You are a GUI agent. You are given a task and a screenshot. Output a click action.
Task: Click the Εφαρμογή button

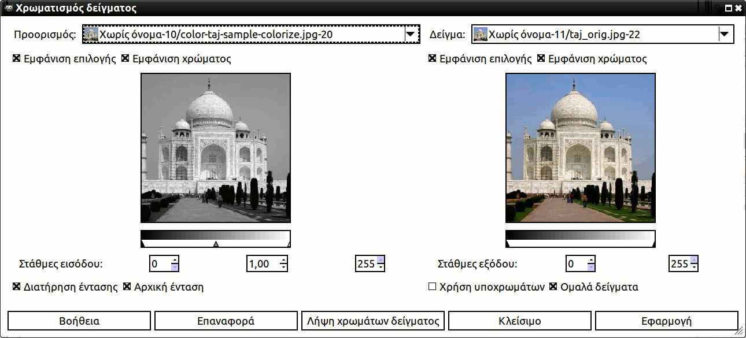[666, 321]
